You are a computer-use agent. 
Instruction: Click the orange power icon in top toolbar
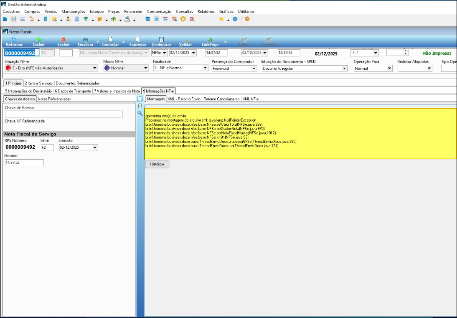[x=247, y=19]
